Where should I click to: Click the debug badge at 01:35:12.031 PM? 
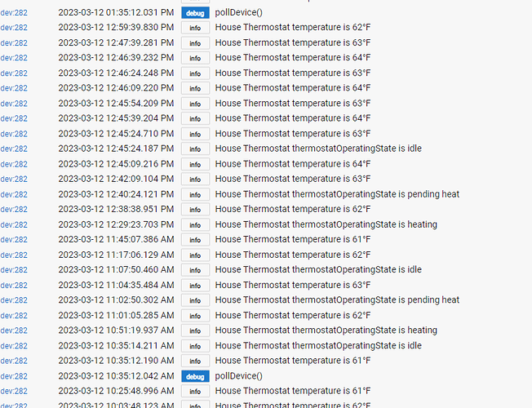click(x=195, y=13)
